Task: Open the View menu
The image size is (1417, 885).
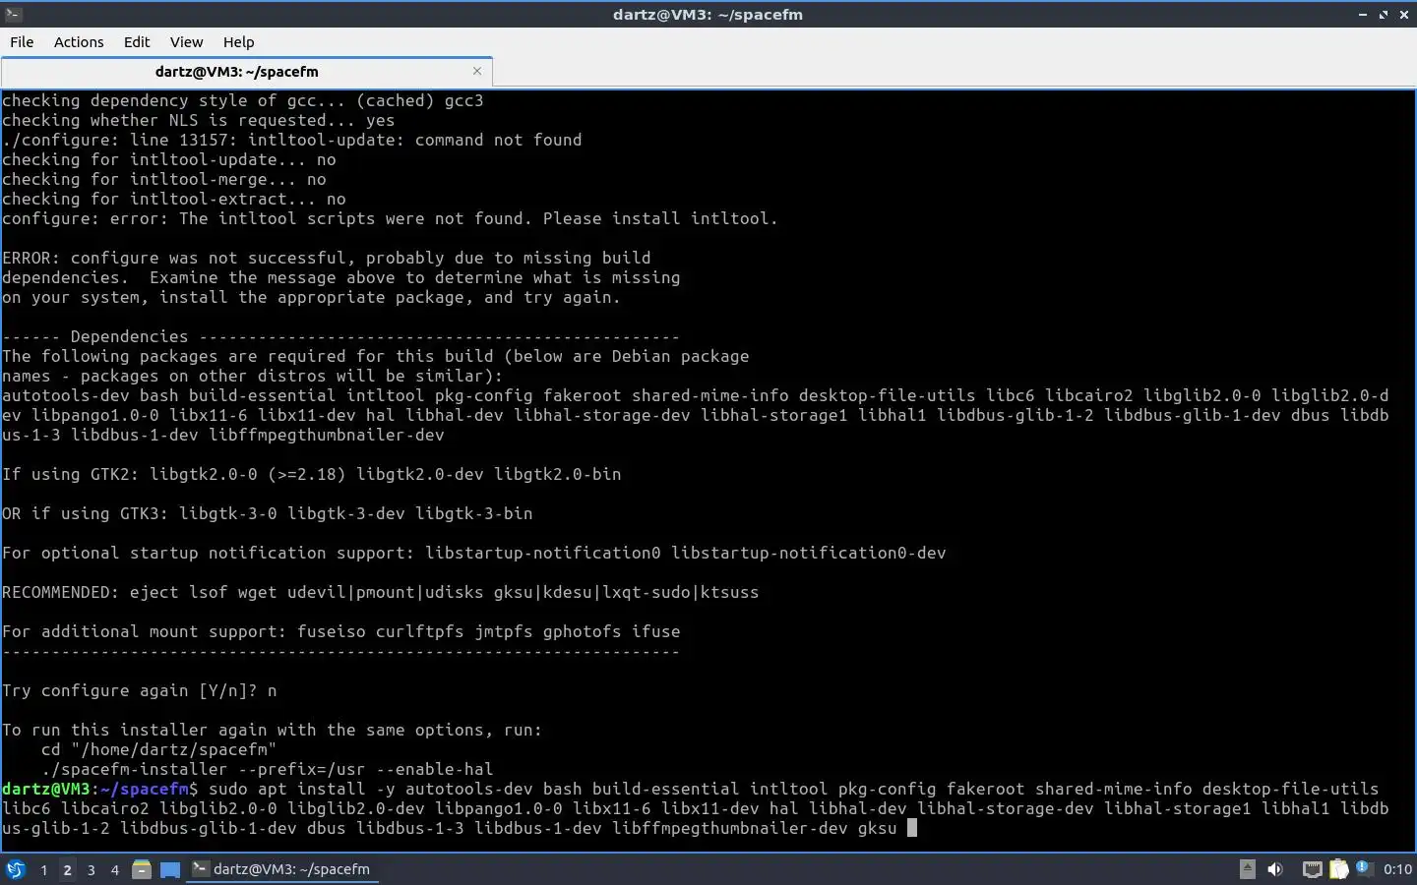Action: coord(186,42)
